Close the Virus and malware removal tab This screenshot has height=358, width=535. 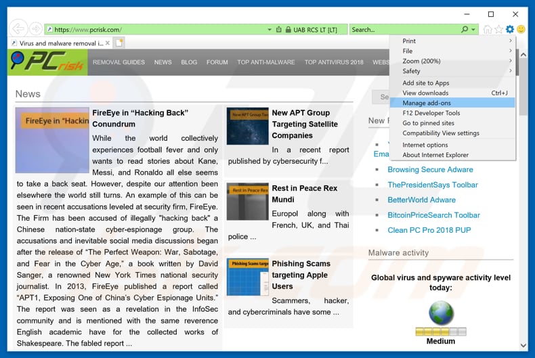click(x=108, y=43)
